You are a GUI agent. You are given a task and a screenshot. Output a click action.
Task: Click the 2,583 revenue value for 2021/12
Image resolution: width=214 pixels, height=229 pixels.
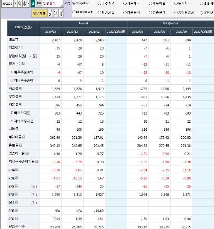(x=99, y=40)
